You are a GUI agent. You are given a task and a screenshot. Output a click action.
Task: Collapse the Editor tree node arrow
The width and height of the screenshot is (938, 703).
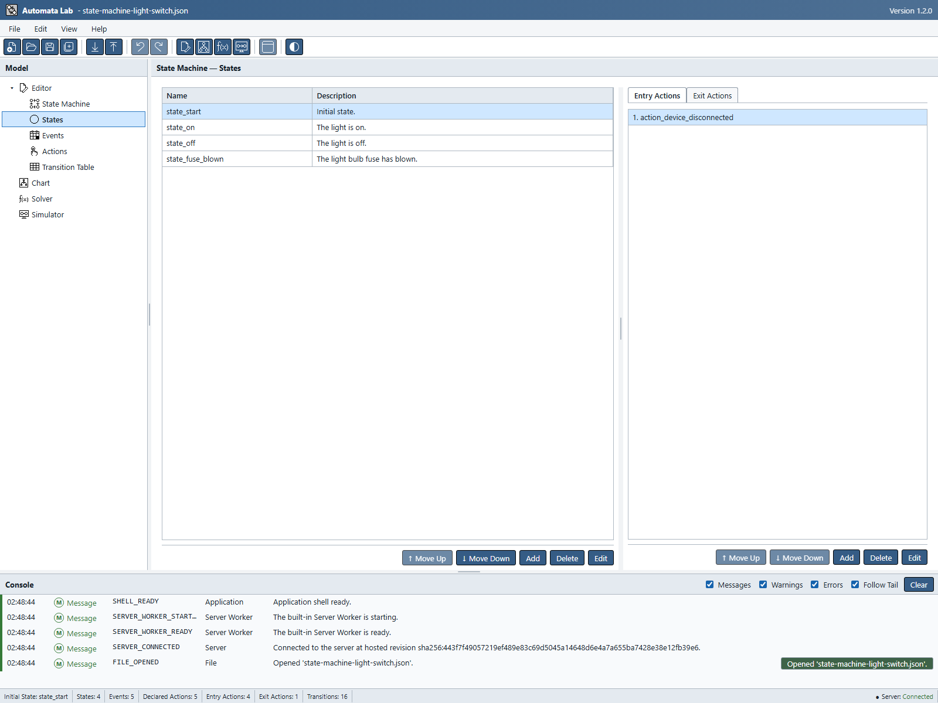pyautogui.click(x=12, y=88)
